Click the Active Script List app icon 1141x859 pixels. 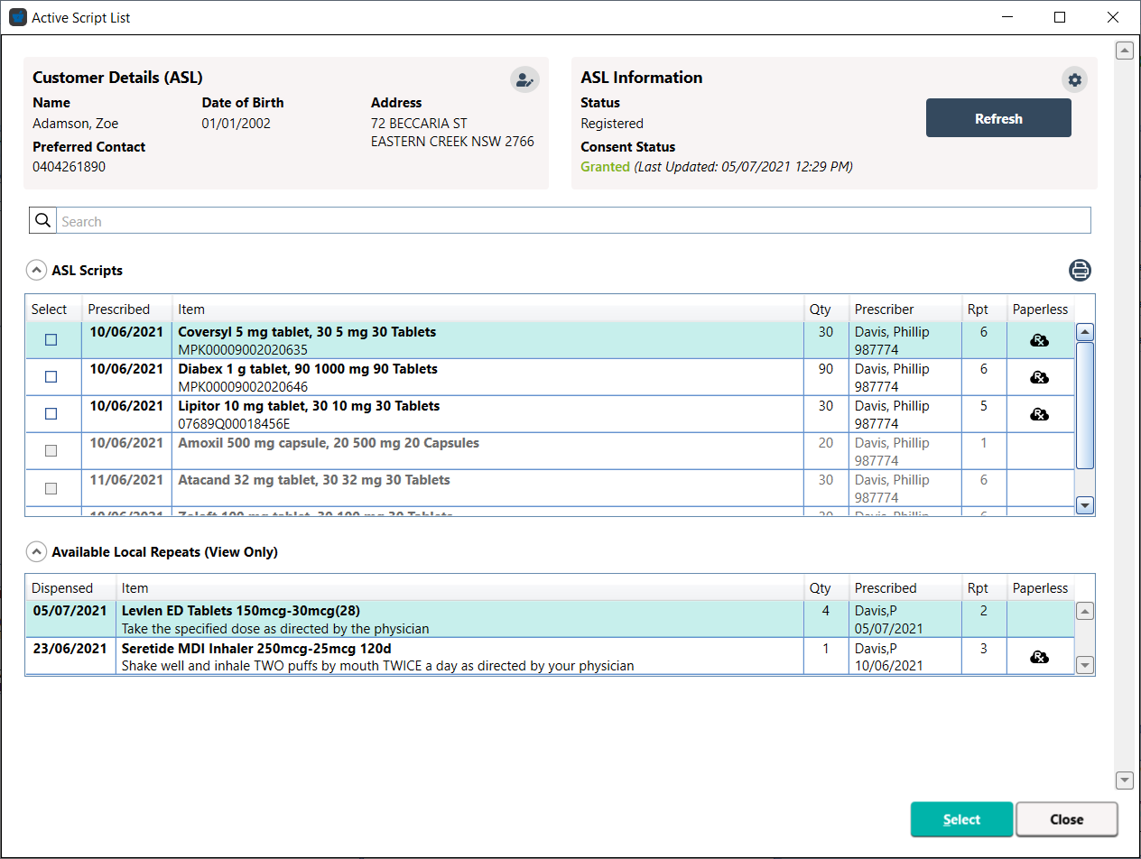17,17
